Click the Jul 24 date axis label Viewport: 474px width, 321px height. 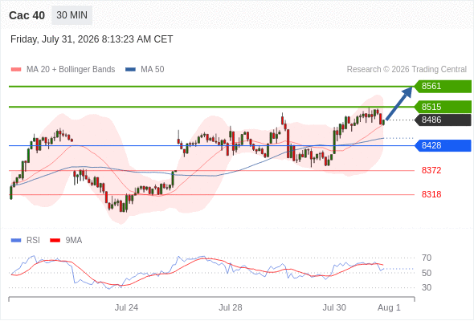pos(126,307)
